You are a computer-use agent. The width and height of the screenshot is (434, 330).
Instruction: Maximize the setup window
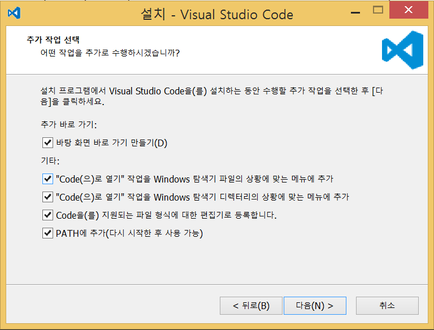(378, 10)
